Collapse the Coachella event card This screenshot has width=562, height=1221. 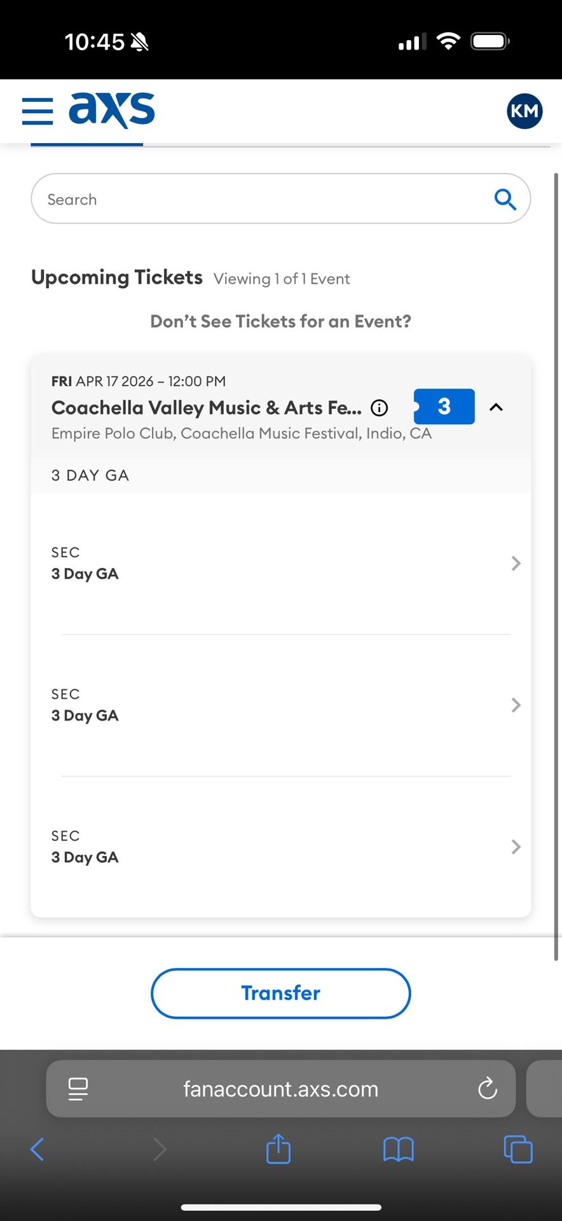tap(497, 407)
